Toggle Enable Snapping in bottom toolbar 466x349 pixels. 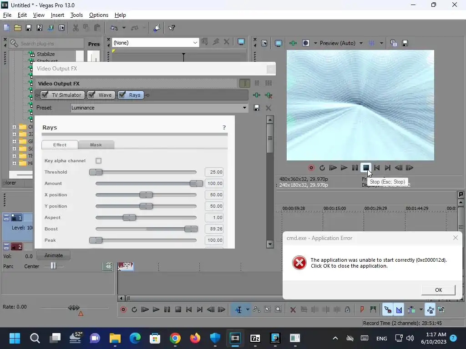(x=388, y=309)
